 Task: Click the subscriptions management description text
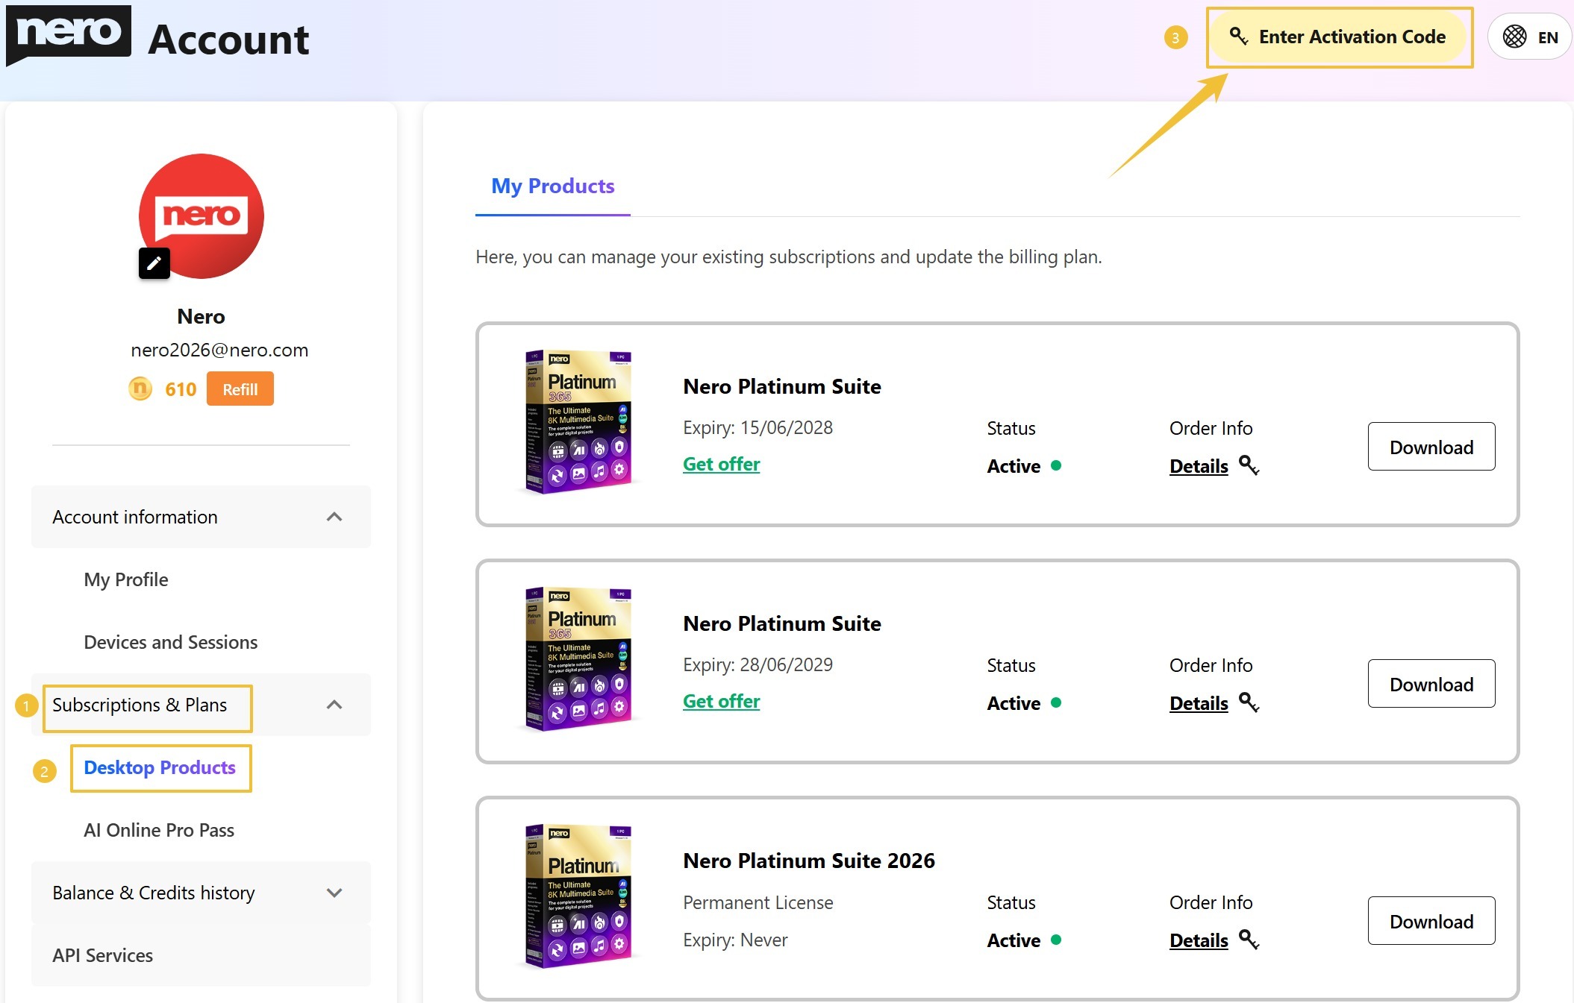789,257
